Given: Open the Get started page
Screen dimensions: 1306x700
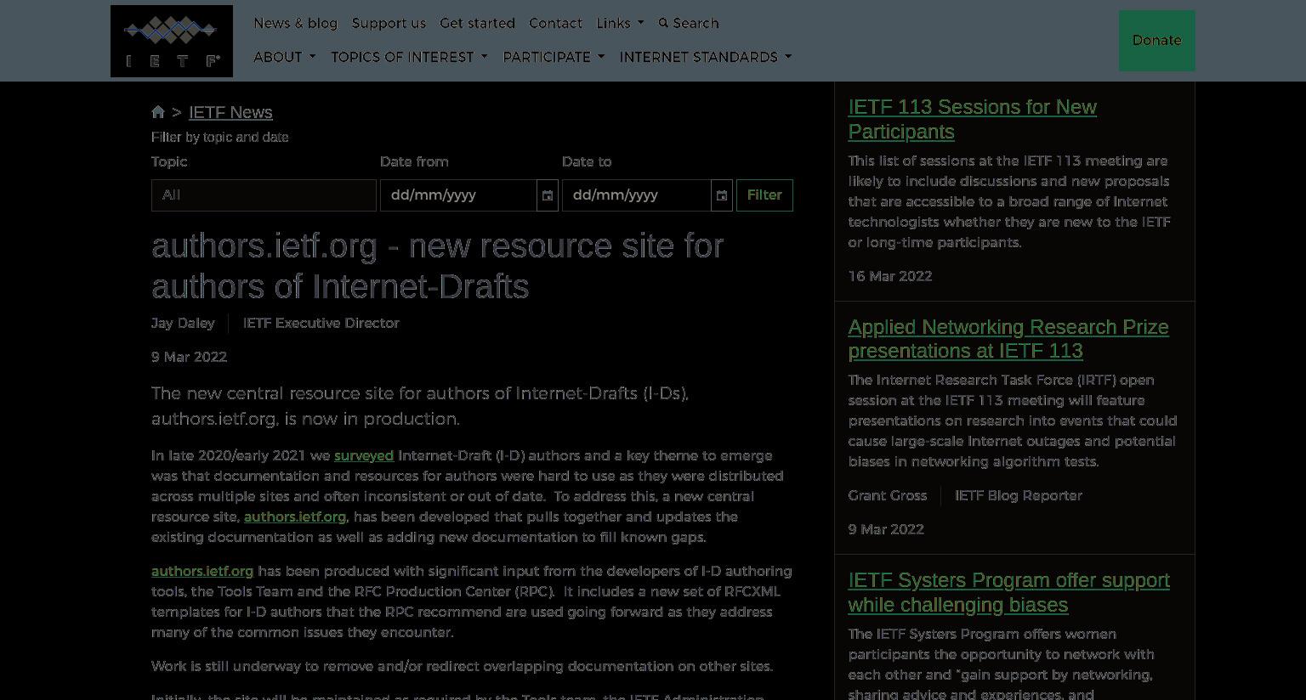Looking at the screenshot, I should coord(477,23).
